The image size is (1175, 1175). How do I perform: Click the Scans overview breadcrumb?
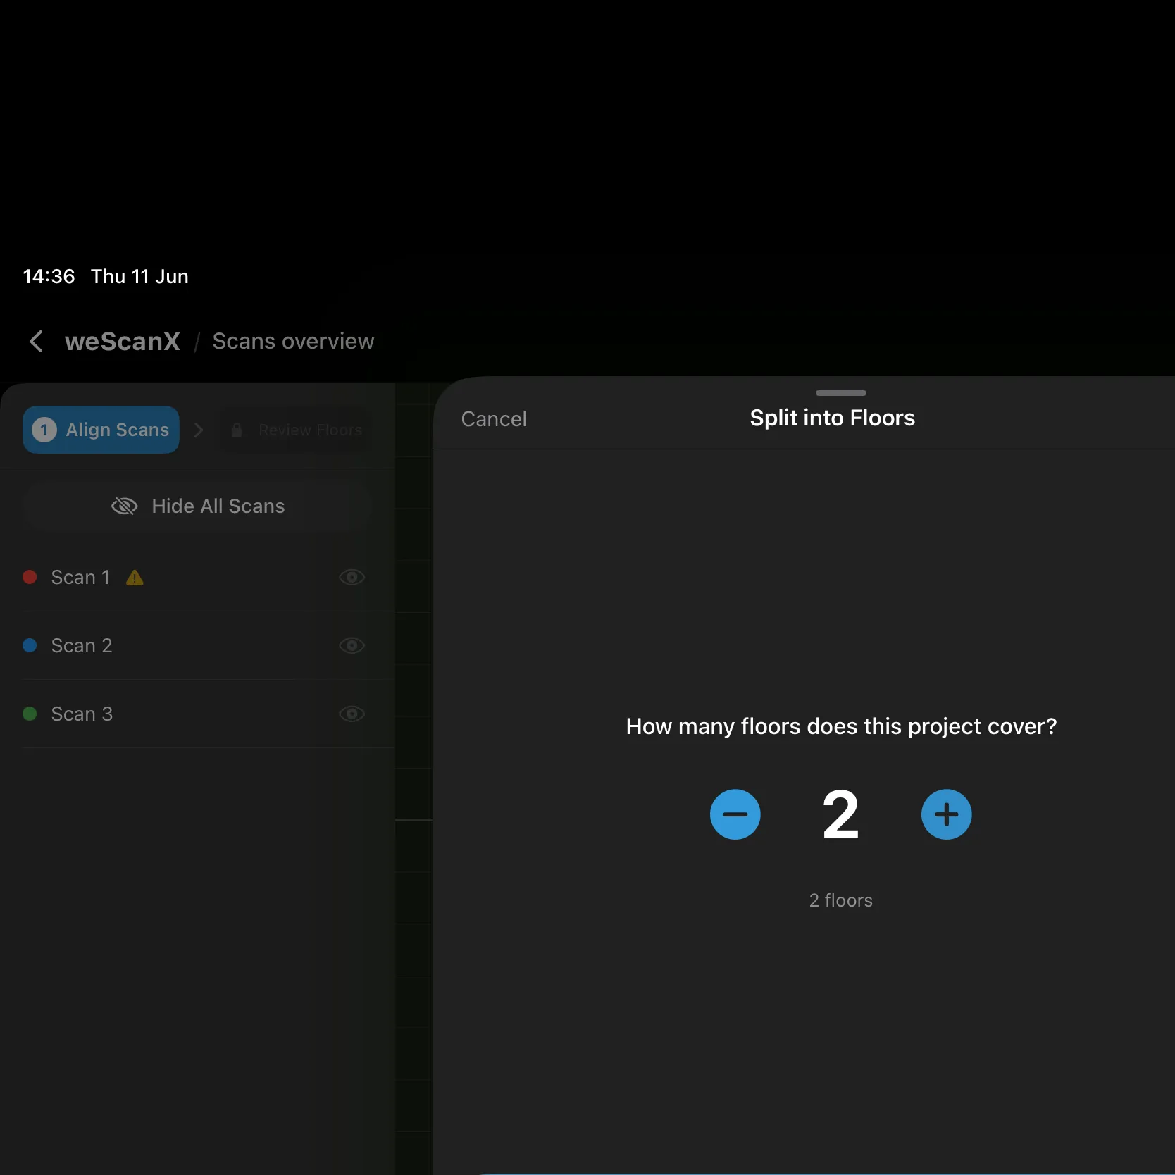point(293,342)
